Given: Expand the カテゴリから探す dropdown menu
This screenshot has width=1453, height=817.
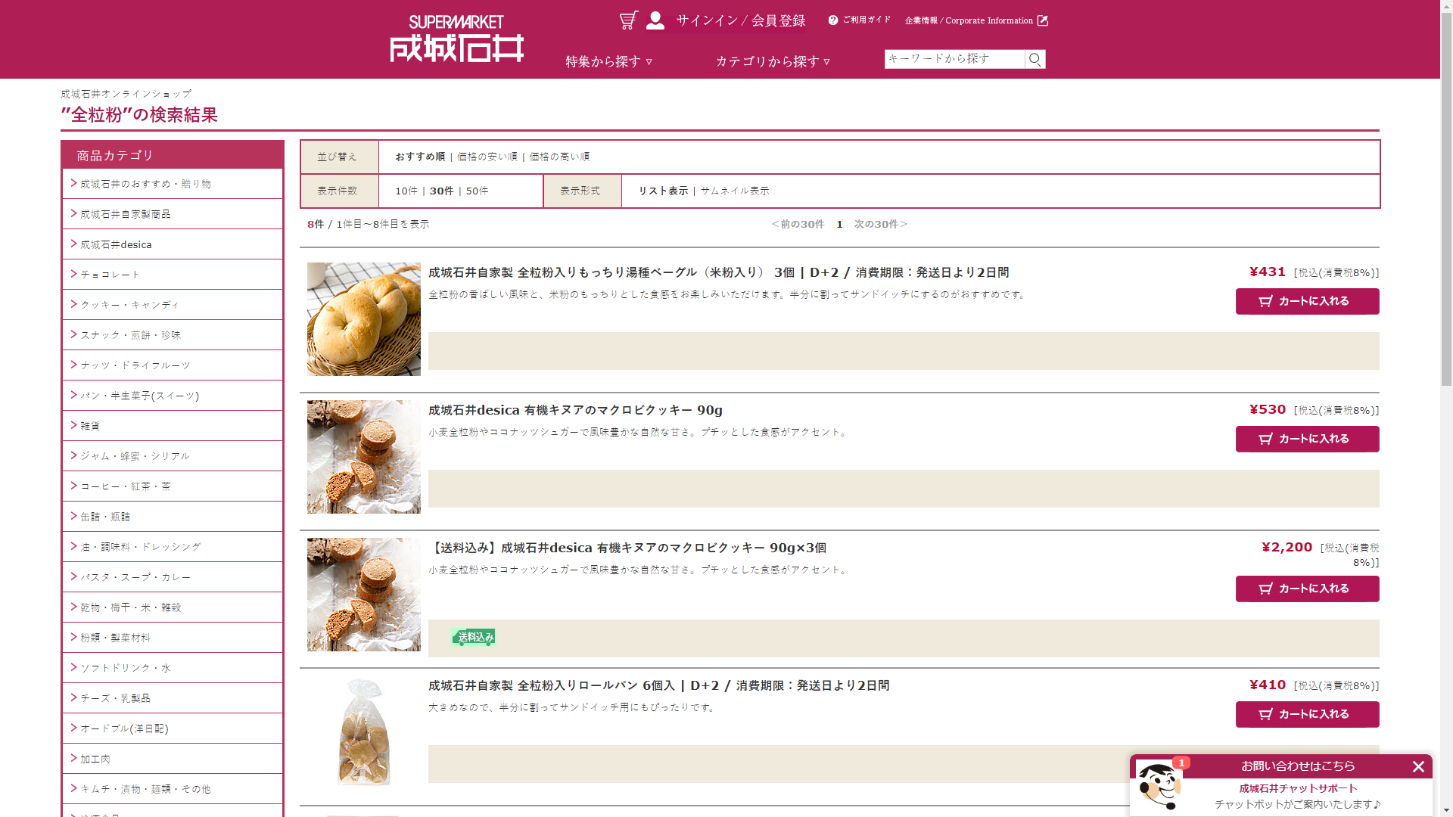Looking at the screenshot, I should 773,61.
